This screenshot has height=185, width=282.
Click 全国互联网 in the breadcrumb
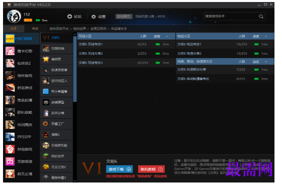coord(98,29)
